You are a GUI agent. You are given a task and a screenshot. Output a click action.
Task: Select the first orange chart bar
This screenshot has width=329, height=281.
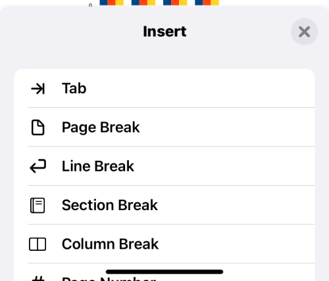(x=112, y=3)
